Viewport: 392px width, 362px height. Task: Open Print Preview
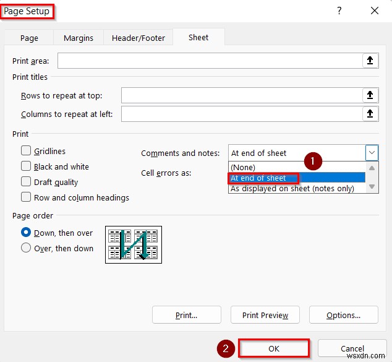[x=265, y=315]
